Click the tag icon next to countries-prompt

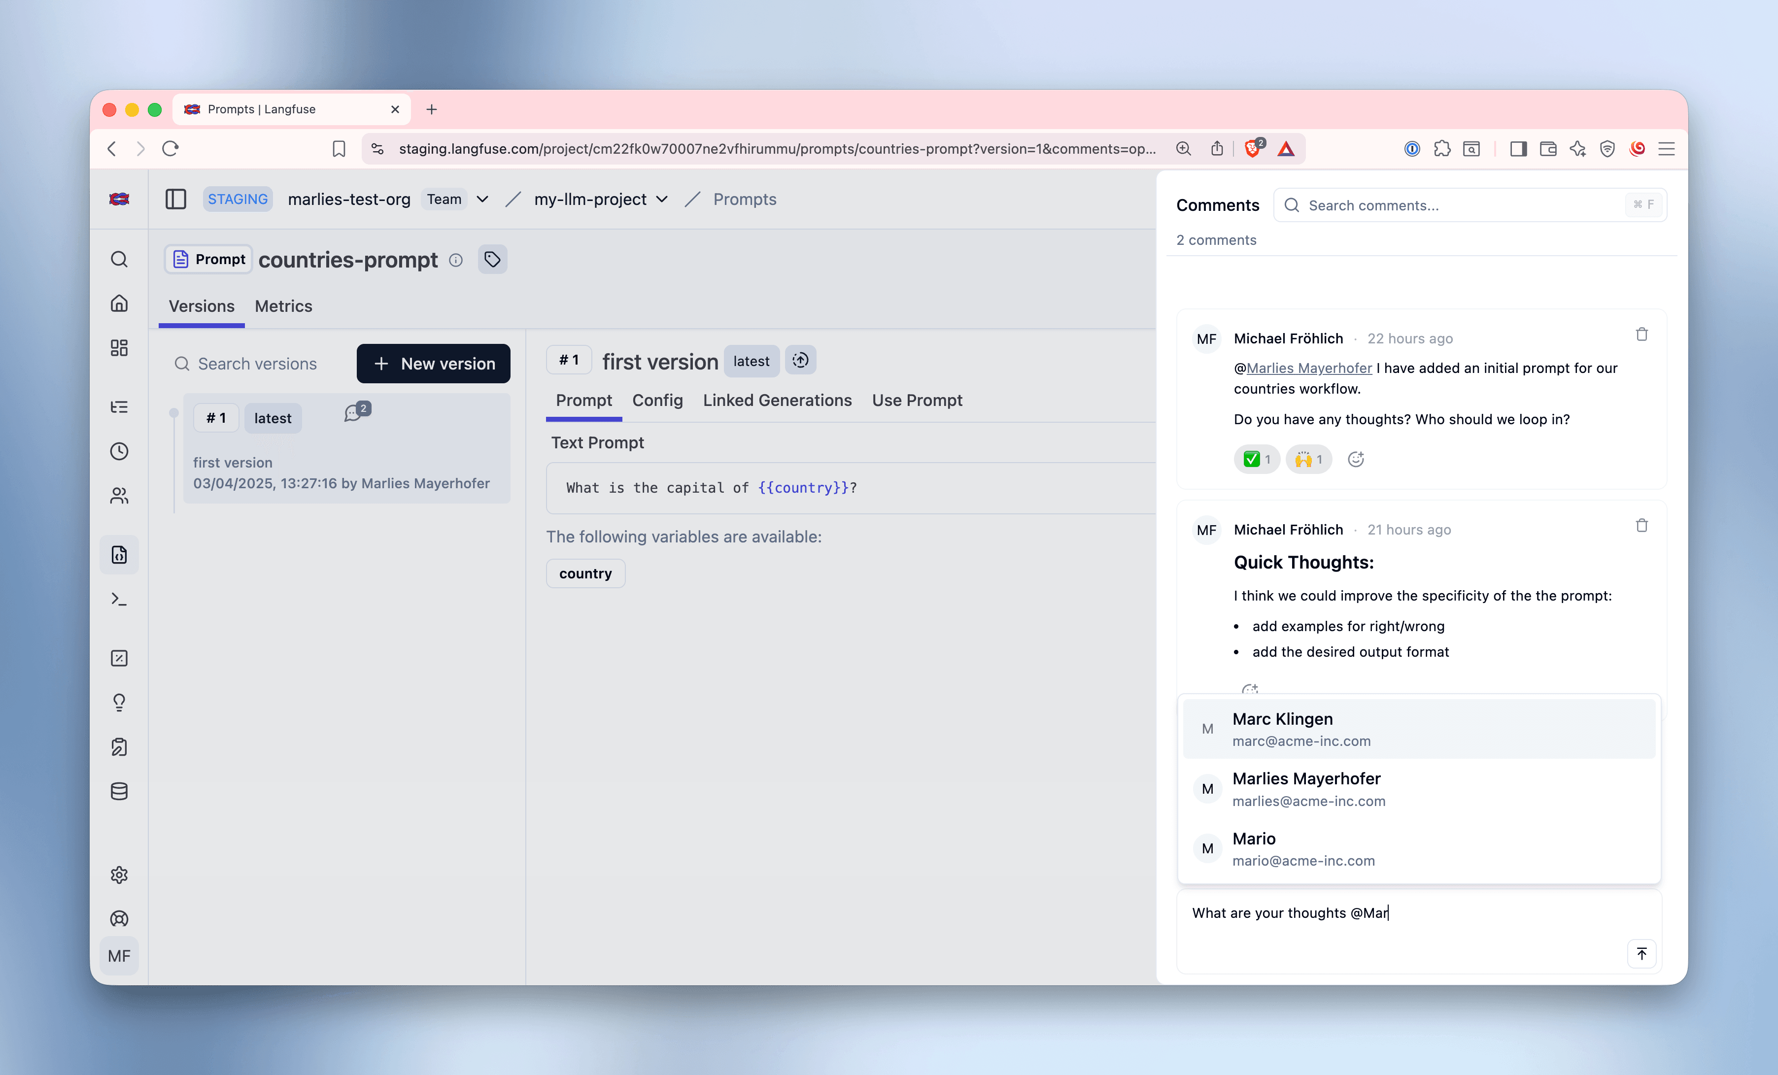[x=492, y=260]
